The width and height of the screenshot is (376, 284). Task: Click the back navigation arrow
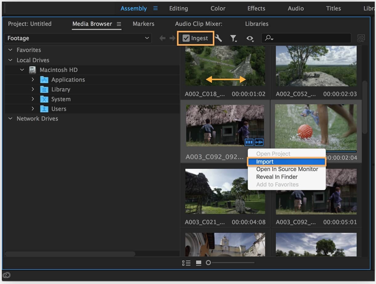(162, 38)
